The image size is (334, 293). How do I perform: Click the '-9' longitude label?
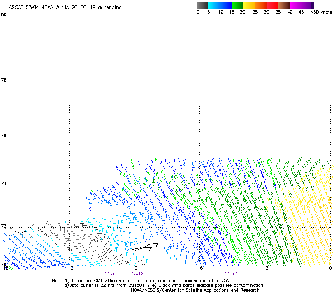pos(135,268)
